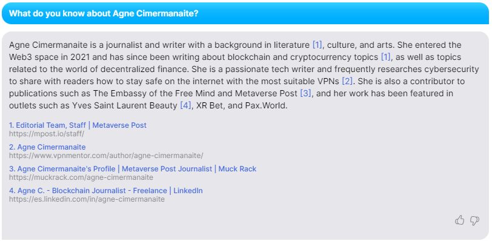Open citation [3] after Metaverse Post
Image resolution: width=492 pixels, height=241 pixels.
click(x=305, y=93)
